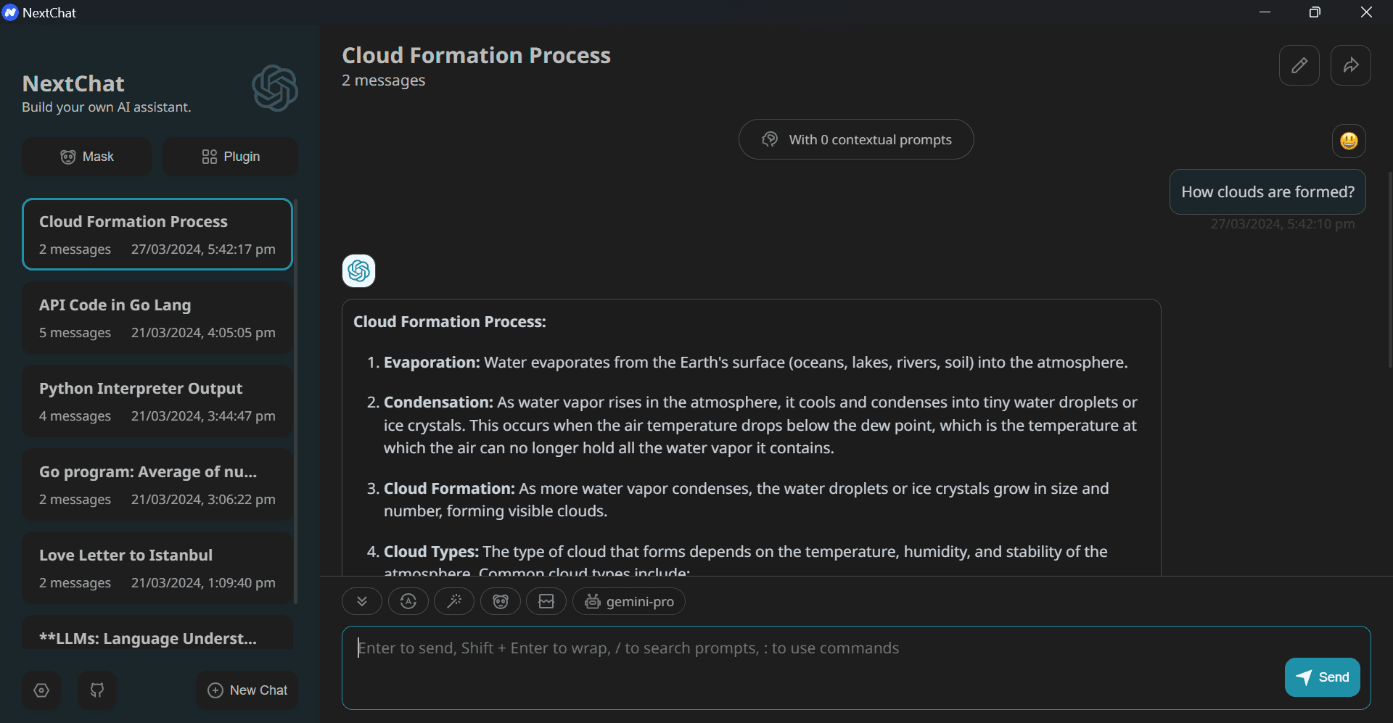This screenshot has height=723, width=1393.
Task: Click the NextChat app icon in title bar
Action: tap(10, 12)
